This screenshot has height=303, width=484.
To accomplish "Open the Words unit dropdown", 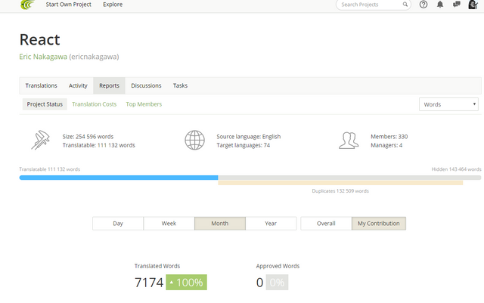I will coord(448,104).
